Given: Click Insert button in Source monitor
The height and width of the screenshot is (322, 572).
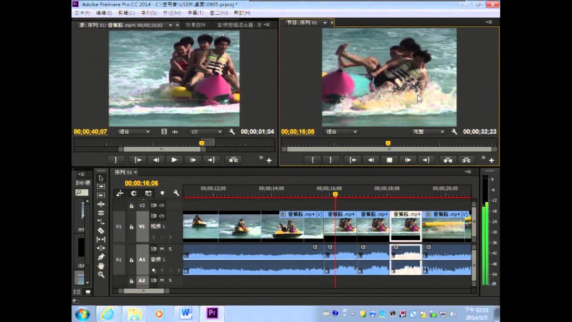Looking at the screenshot, I should coord(233,160).
